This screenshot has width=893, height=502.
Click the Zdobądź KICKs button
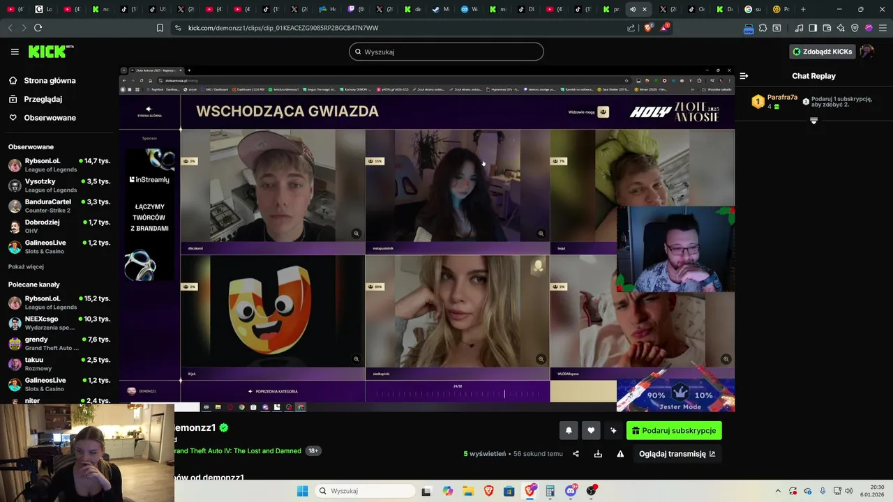(x=823, y=52)
